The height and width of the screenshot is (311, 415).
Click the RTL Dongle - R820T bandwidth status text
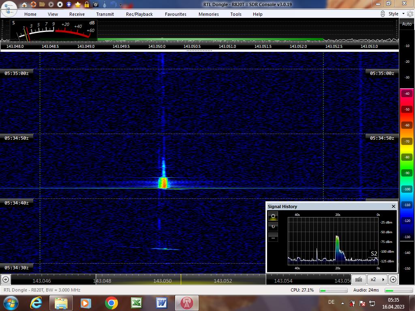[x=42, y=290]
